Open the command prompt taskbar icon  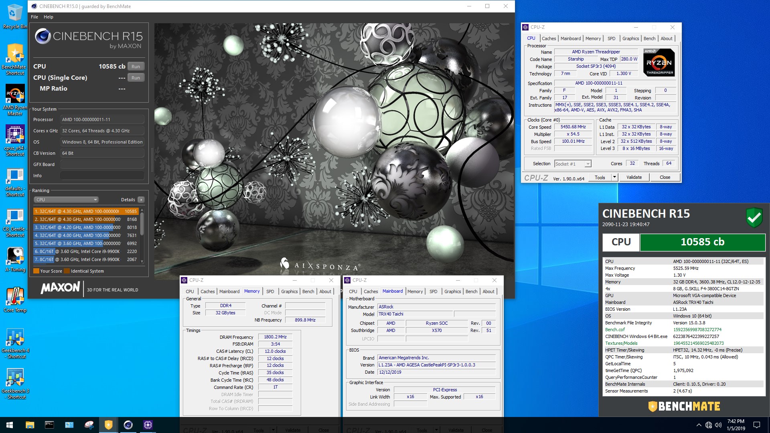coord(49,425)
